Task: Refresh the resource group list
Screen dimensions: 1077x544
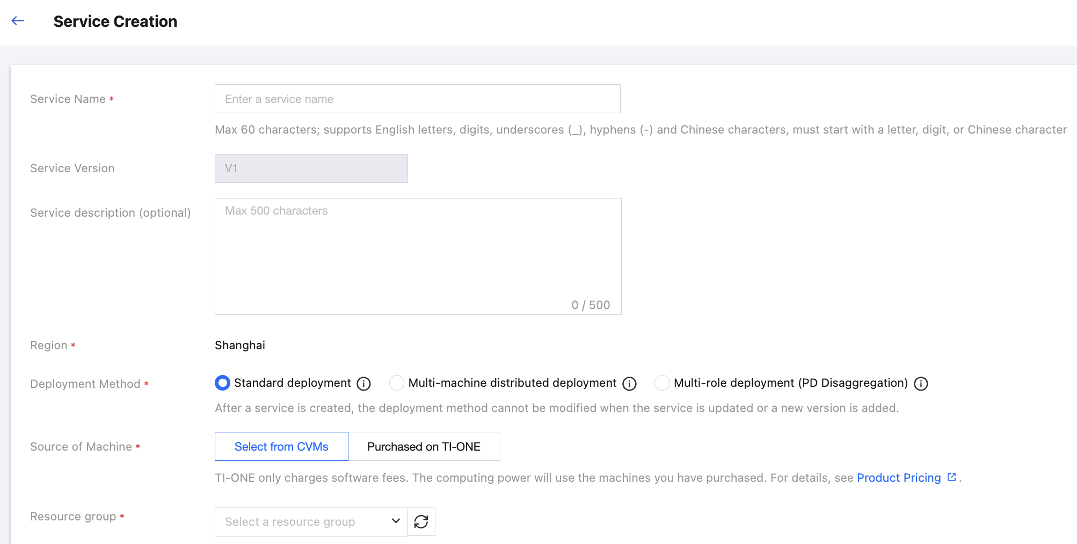Action: point(421,521)
